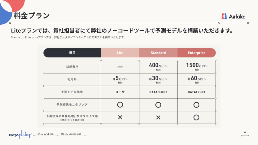Click the 月60万円〜 Enterprise usage fee
The width and height of the screenshot is (258, 145).
click(x=197, y=79)
